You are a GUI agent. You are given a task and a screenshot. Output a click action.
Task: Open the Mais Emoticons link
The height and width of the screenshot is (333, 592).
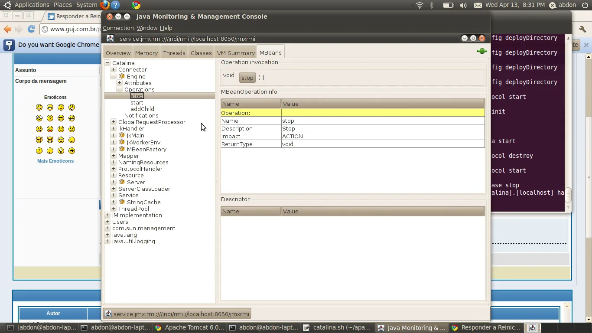tap(55, 161)
